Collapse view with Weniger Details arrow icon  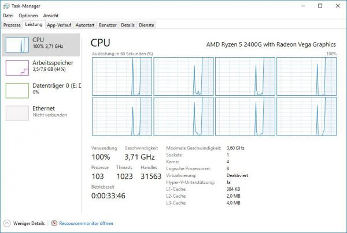pos(7,223)
